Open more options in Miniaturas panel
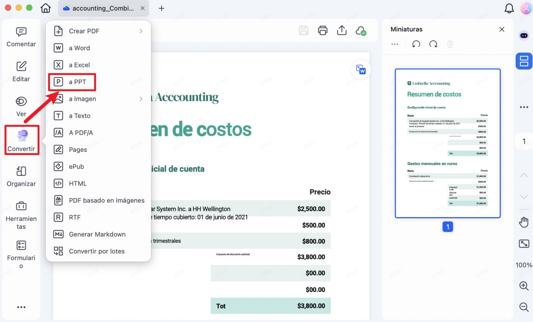 394,44
